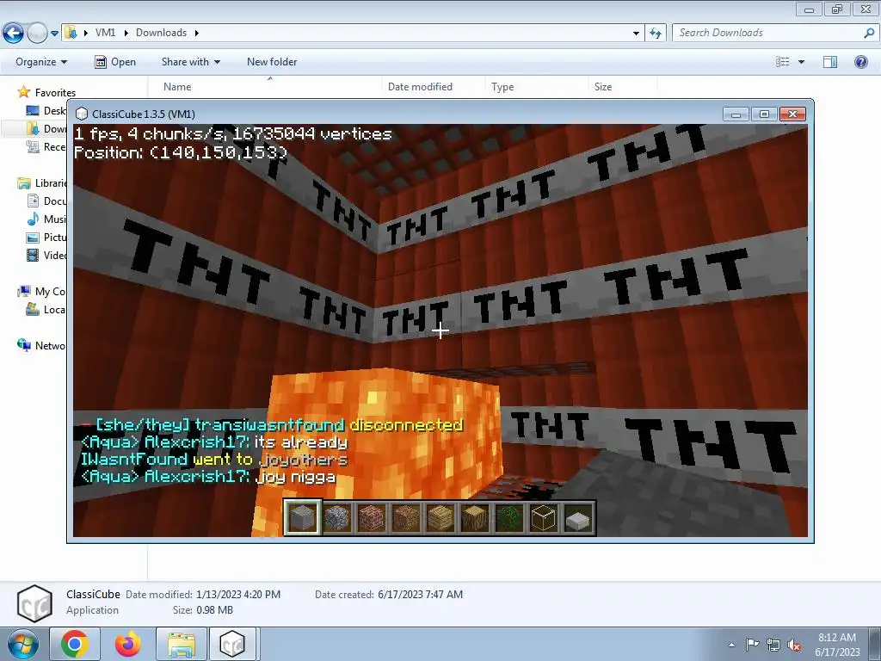Click the network tray icon
The width and height of the screenshot is (881, 661).
[x=773, y=645]
